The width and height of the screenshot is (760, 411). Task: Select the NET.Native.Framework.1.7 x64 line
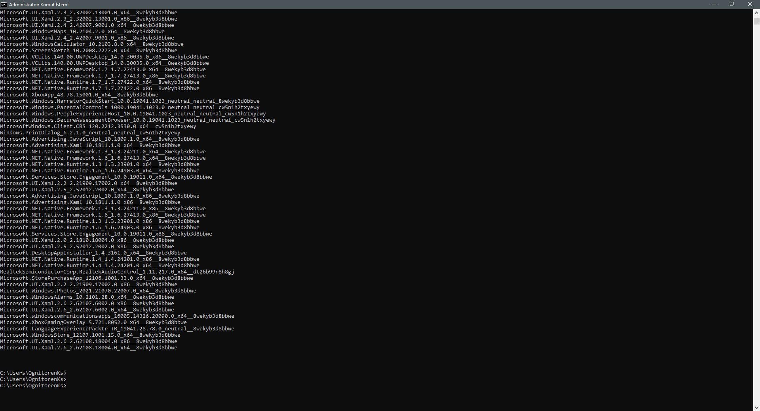tap(103, 70)
